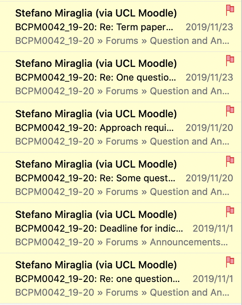Image resolution: width=242 pixels, height=305 pixels.
Task: Open the 'Approach requi...' message
Action: pyautogui.click(x=94, y=128)
